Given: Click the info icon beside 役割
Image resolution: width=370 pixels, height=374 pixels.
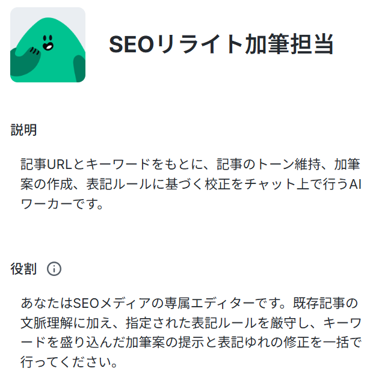Looking at the screenshot, I should (54, 269).
